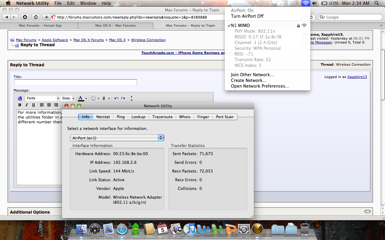
Task: Click the Bluetooth menu bar icon
Action: coord(297,3)
